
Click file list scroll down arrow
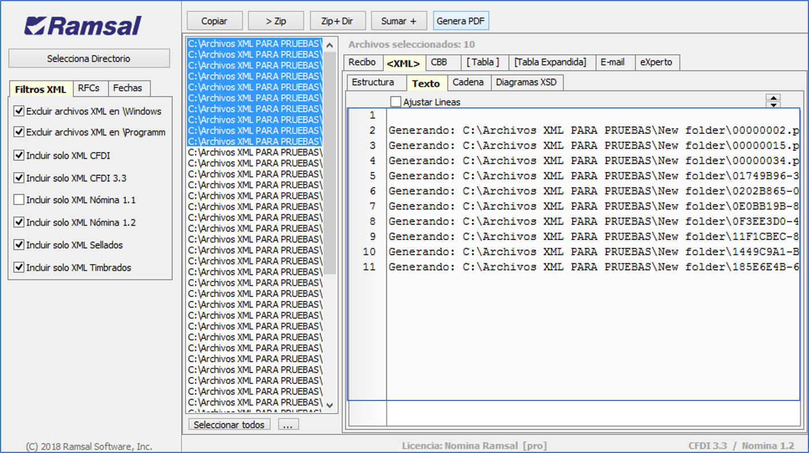[330, 405]
